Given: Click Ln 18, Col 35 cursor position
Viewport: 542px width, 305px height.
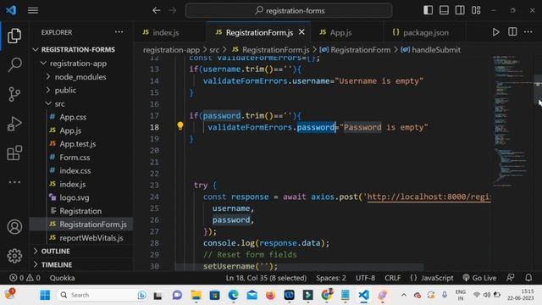Looking at the screenshot, I should pos(266,278).
